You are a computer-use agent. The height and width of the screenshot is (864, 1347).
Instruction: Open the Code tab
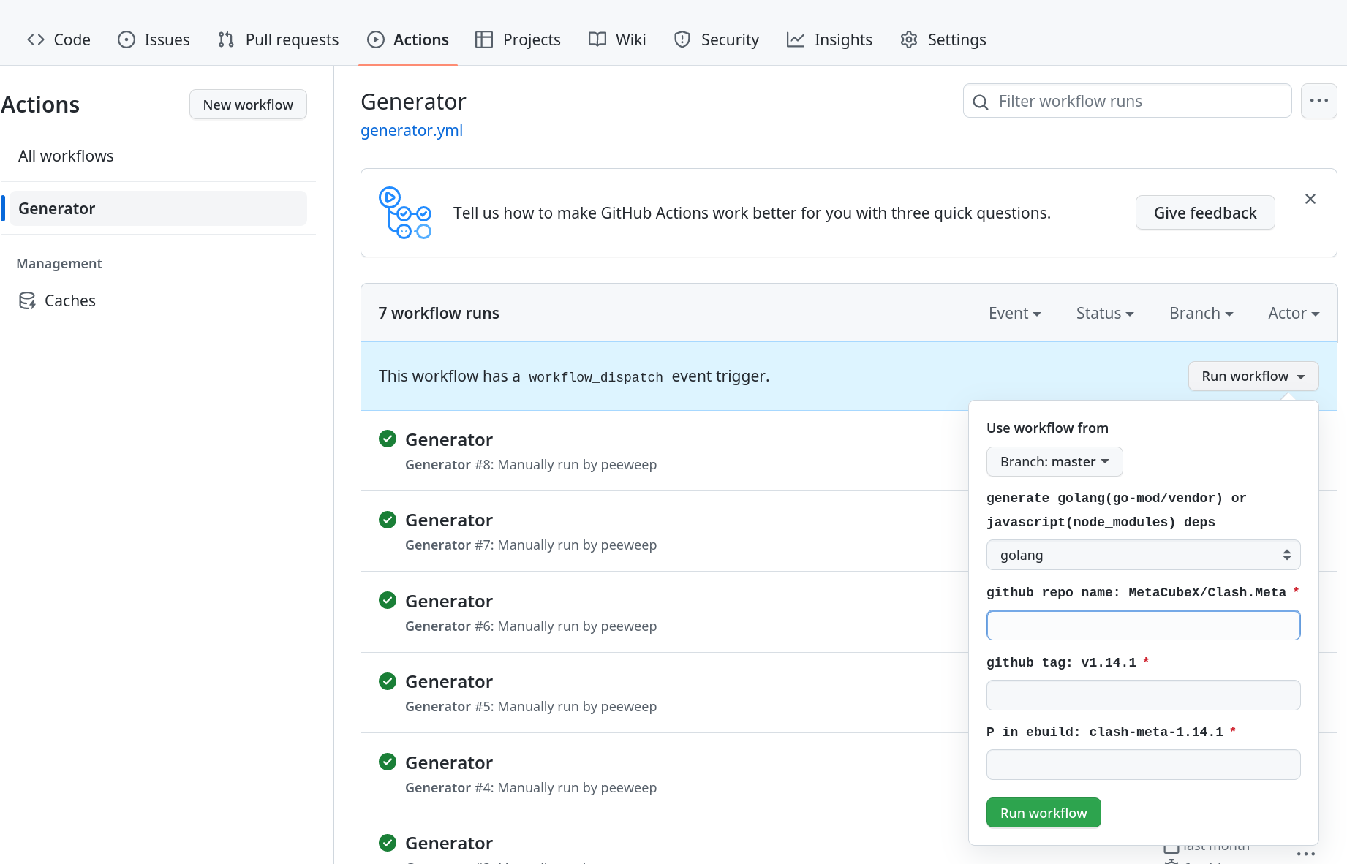[59, 39]
